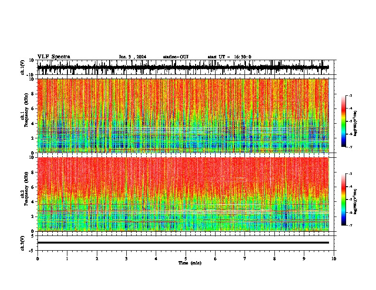Click the "Time (min)" x-axis label
376x290 pixels.
coord(190,263)
